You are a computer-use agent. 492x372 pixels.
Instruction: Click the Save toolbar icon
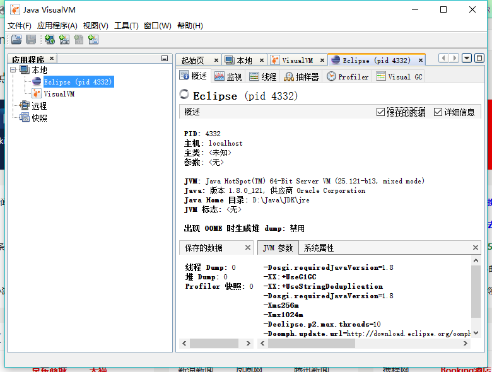tap(31, 40)
